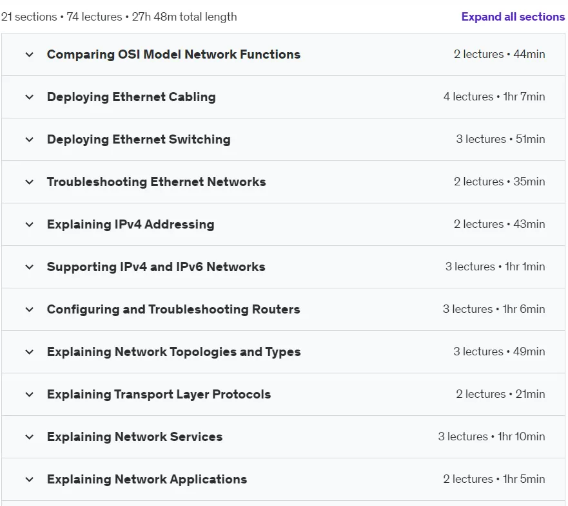Click the 2 lectures 21min label

click(x=500, y=394)
